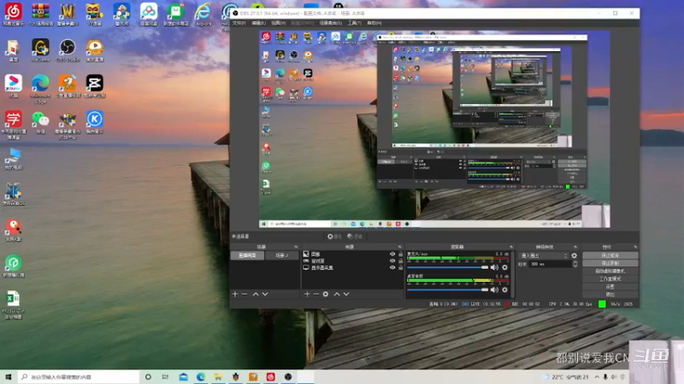684x384 pixels.
Task: Adjust the 桌面音频 volume slider
Action: [x=447, y=289]
